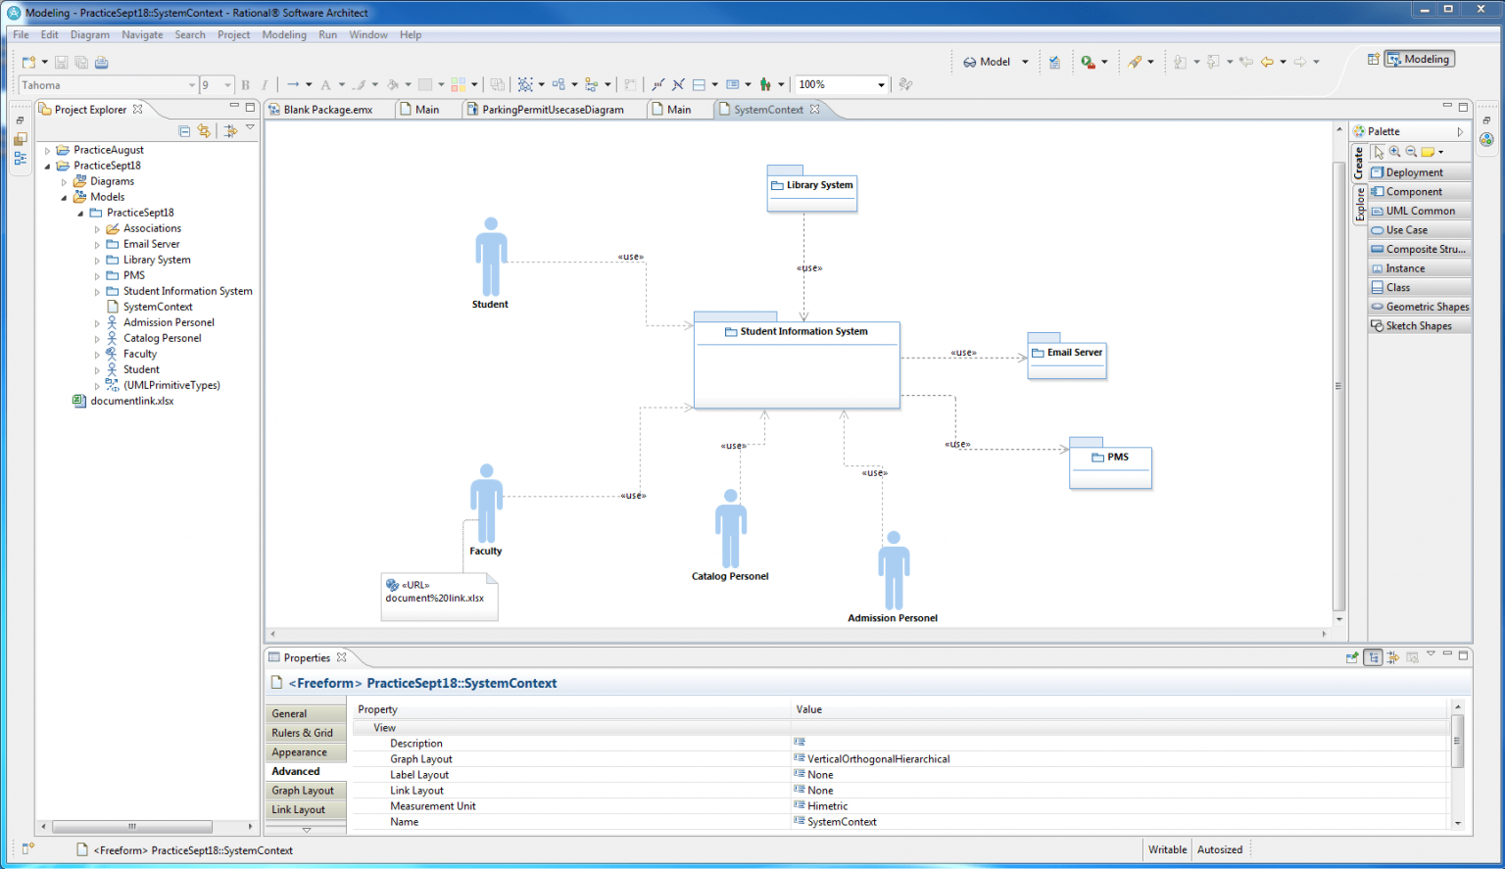Click the Writable status indicator

click(x=1167, y=849)
